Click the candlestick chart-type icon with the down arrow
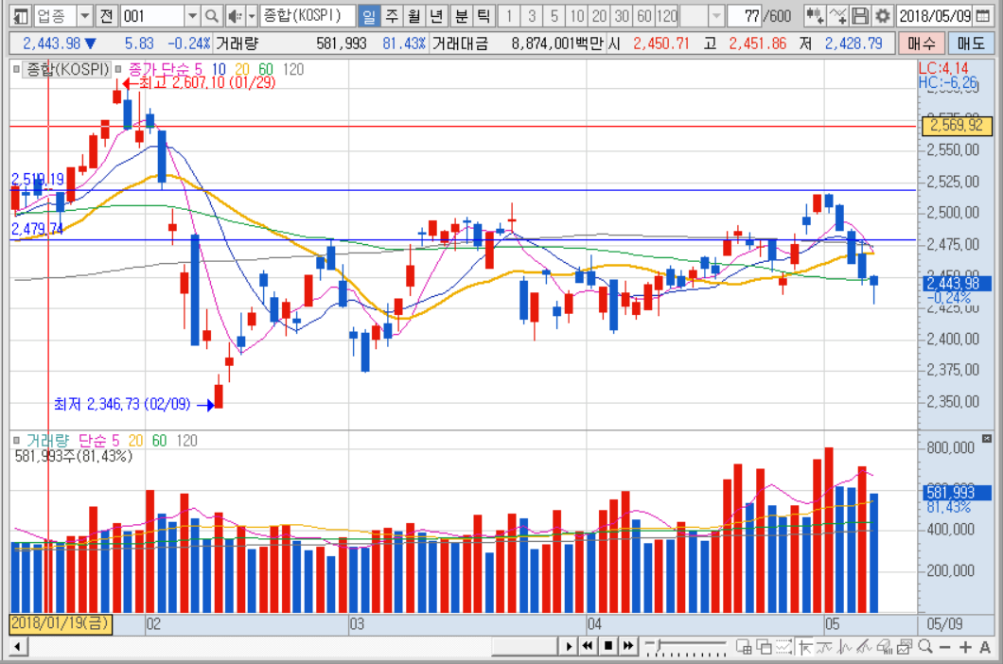The width and height of the screenshot is (1003, 664). [815, 15]
